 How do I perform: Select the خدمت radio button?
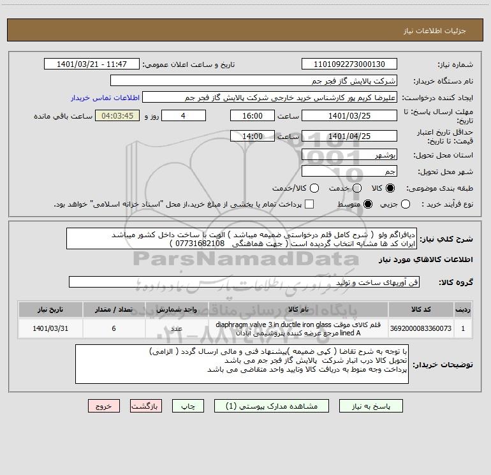(x=357, y=188)
